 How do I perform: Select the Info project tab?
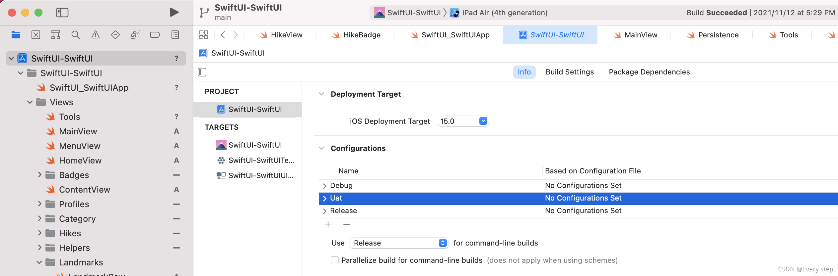(524, 72)
